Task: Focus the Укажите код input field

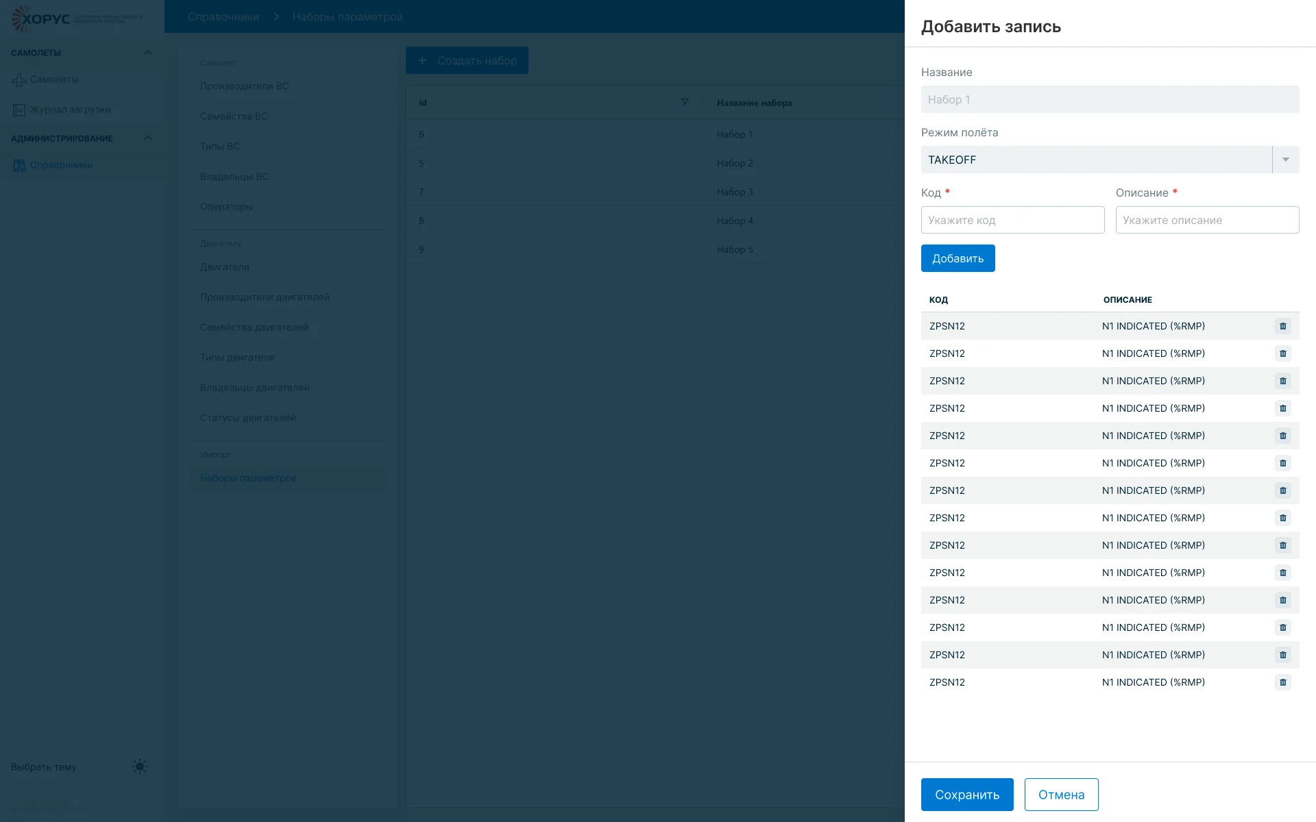Action: coord(1012,220)
